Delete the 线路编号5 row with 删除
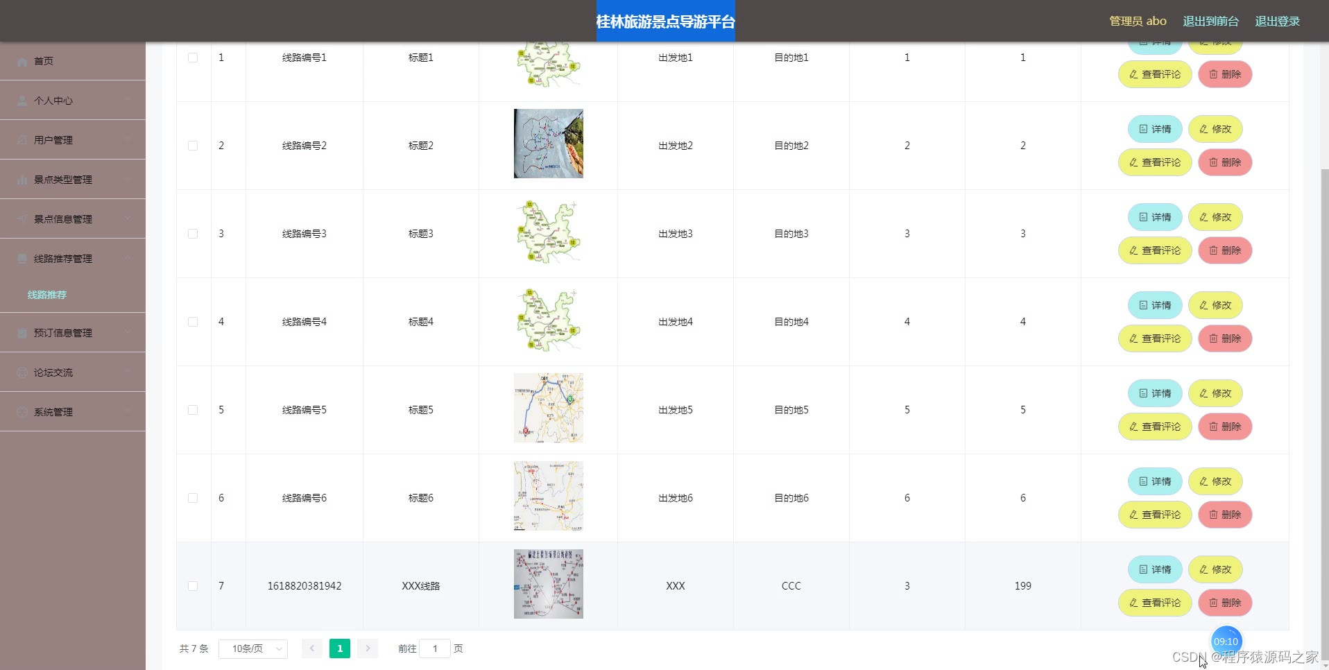1329x670 pixels. 1225,427
